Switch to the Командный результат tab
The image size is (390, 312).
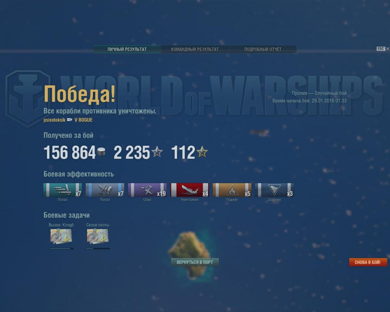point(195,49)
